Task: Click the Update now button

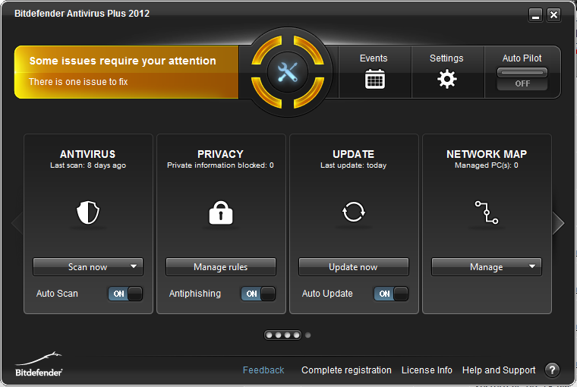Action: click(x=354, y=266)
